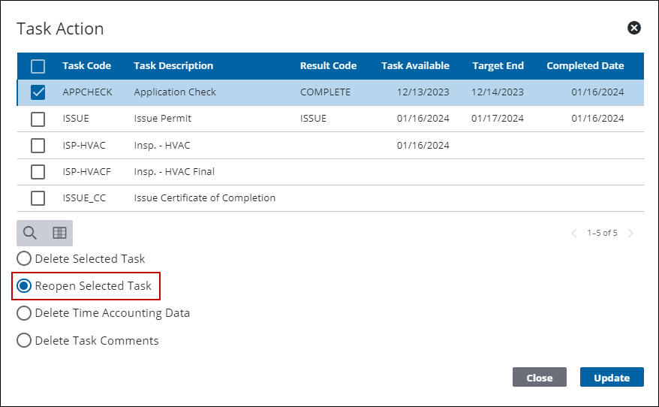This screenshot has width=659, height=407.
Task: Uncheck the APPCHECK task checkbox
Action: tap(38, 92)
